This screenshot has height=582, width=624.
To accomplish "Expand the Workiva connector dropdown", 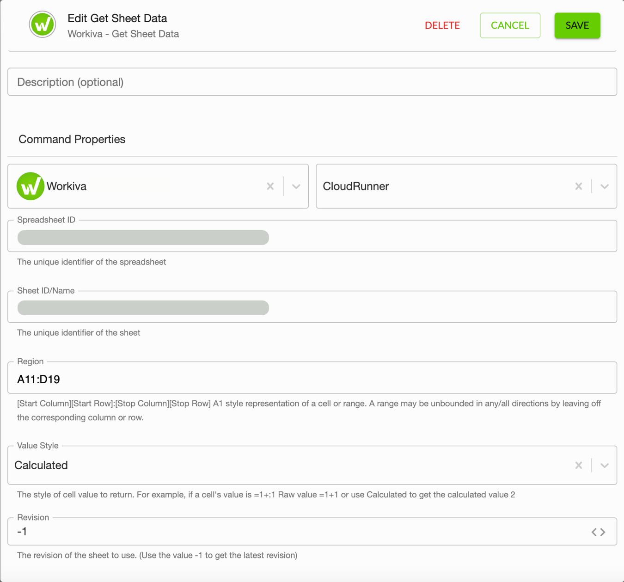I will pos(296,186).
